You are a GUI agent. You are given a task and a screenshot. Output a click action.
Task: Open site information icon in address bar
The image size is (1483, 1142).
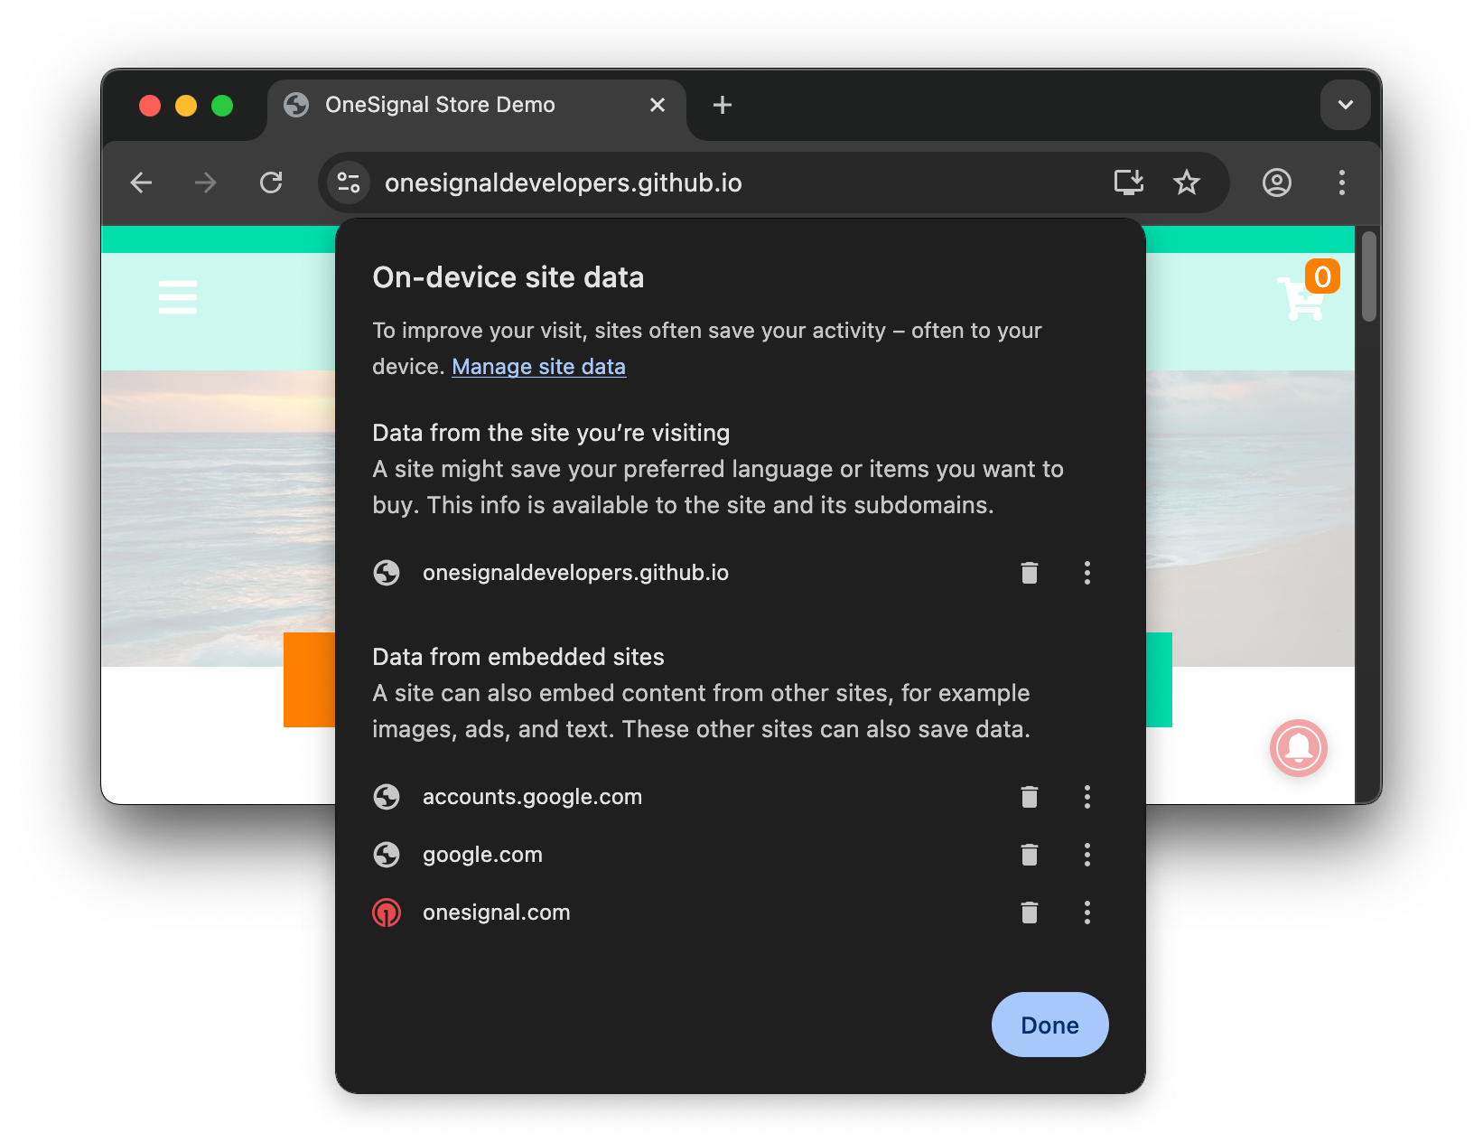click(x=349, y=183)
